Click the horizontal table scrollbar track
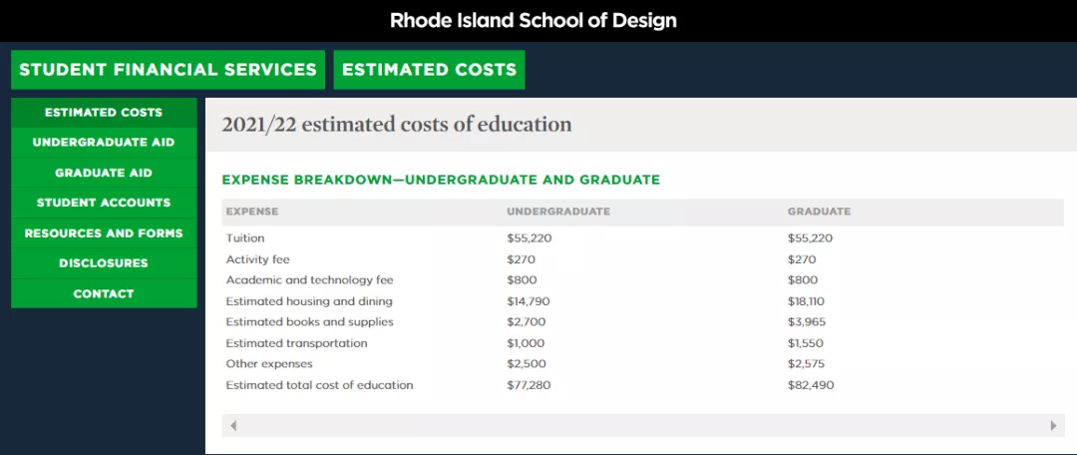Image resolution: width=1077 pixels, height=455 pixels. [x=643, y=425]
